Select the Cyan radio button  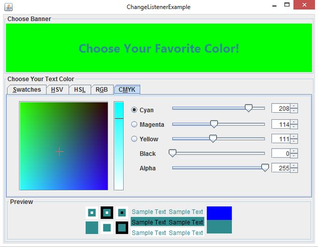click(x=134, y=110)
